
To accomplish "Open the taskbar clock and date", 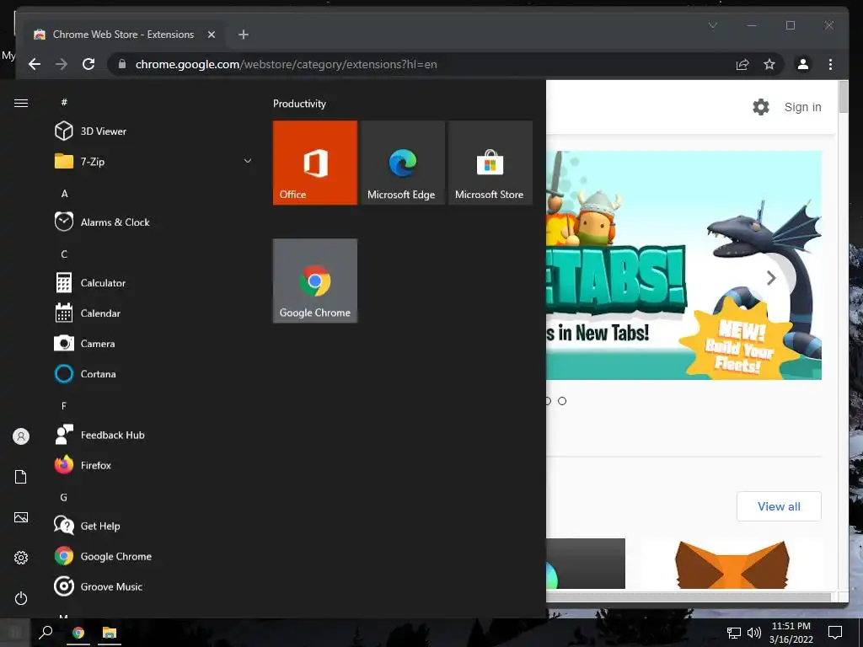I will pyautogui.click(x=791, y=633).
